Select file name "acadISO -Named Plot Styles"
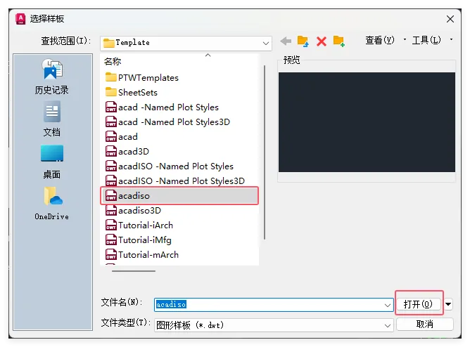 click(176, 166)
